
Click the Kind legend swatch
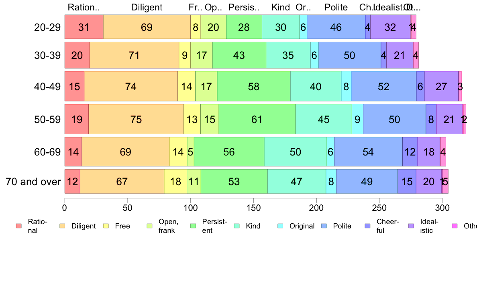[237, 226]
